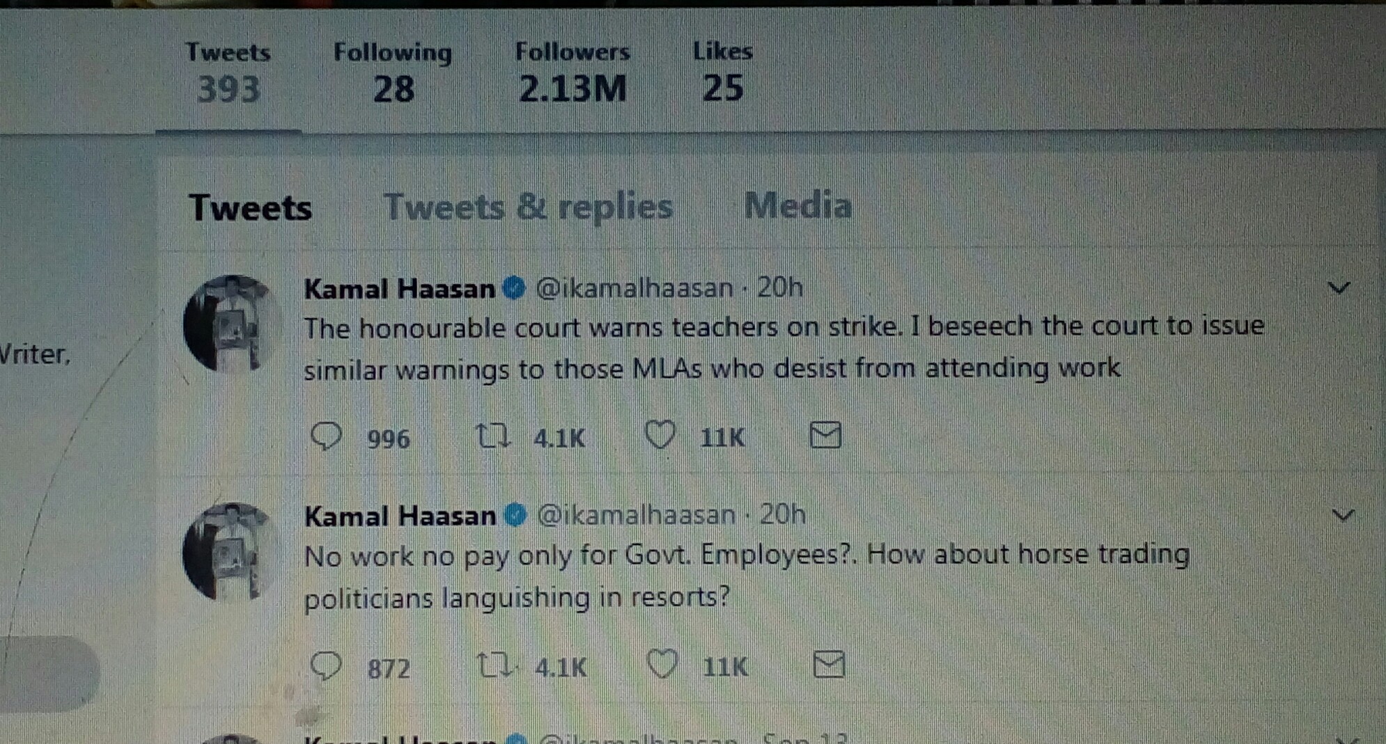The image size is (1386, 744).
Task: Send the teachers strike tweet via direct message
Action: (x=826, y=435)
